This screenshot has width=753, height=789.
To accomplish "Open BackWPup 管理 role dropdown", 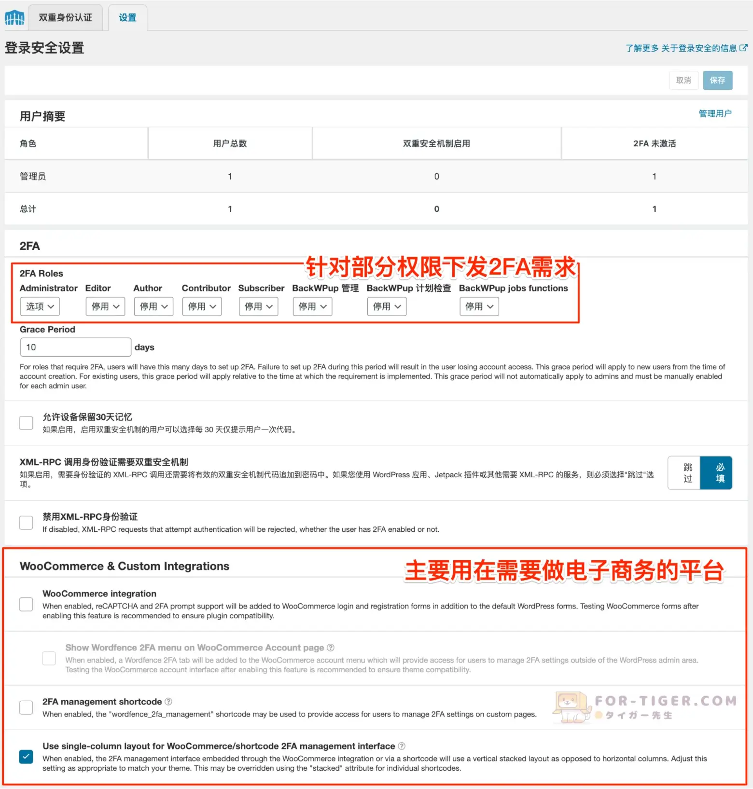I will (312, 306).
